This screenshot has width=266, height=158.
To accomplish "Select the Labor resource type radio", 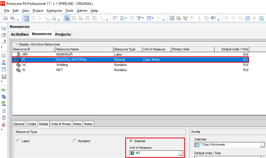I will pos(18,141).
